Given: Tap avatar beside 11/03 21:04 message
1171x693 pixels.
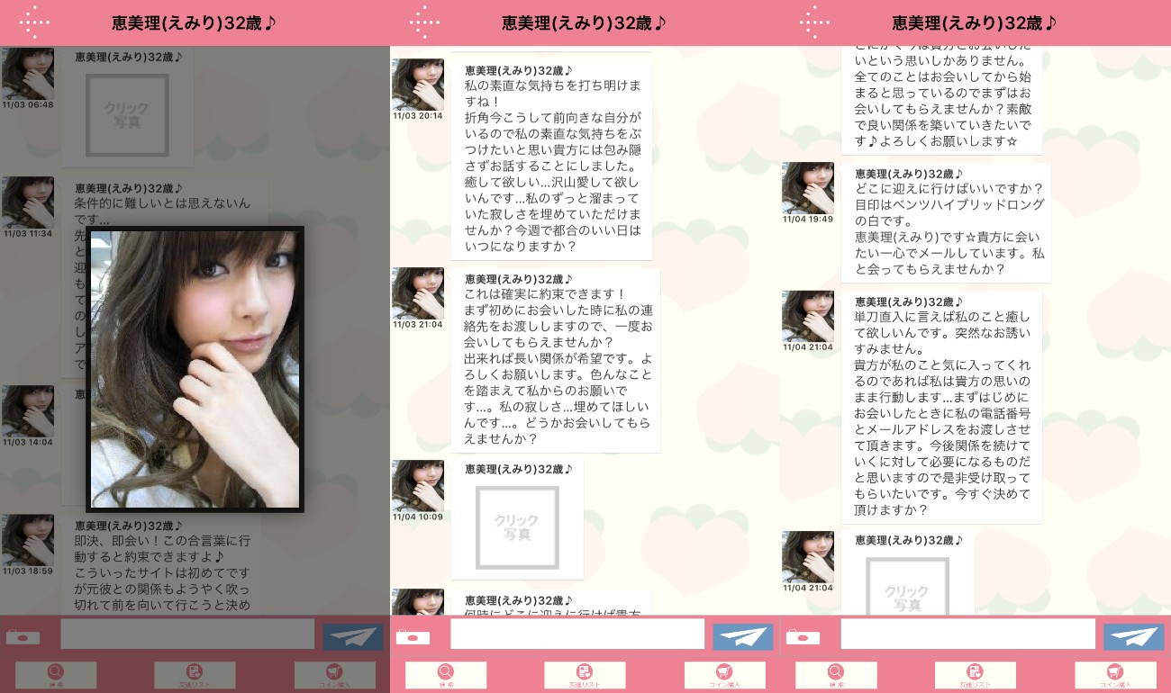Looking at the screenshot, I should point(418,293).
